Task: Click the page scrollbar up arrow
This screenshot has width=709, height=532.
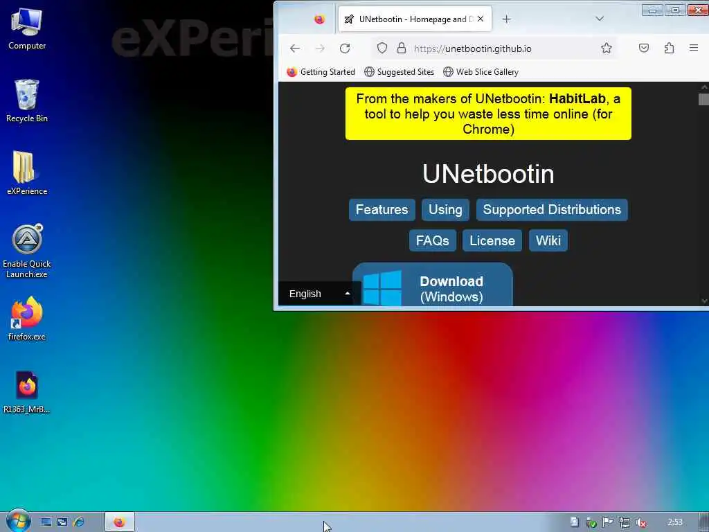Action: pyautogui.click(x=704, y=87)
